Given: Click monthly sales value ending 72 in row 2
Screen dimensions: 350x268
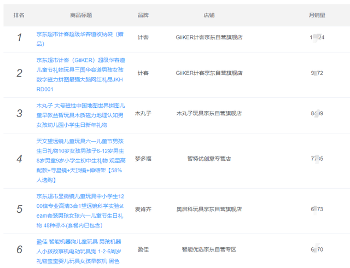Looking at the screenshot, I should [317, 73].
